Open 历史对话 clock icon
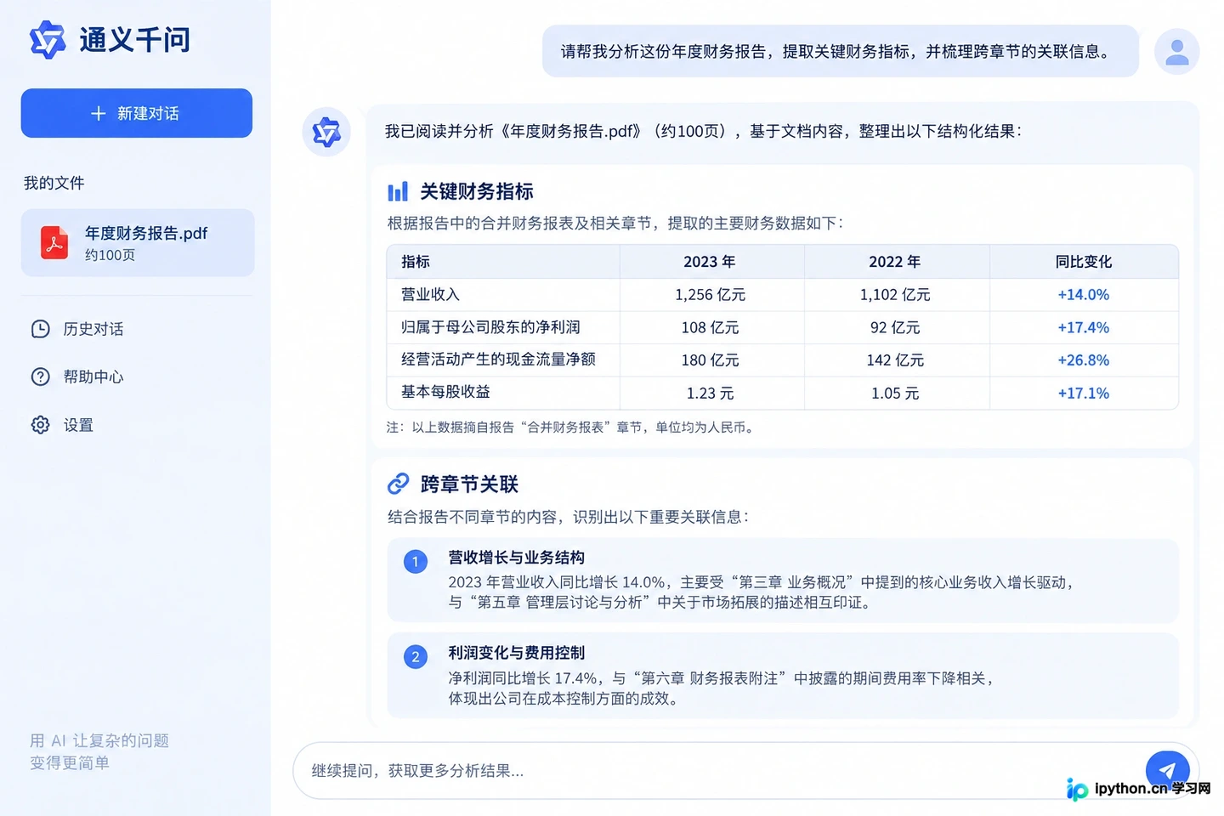Image resolution: width=1224 pixels, height=816 pixels. click(41, 329)
